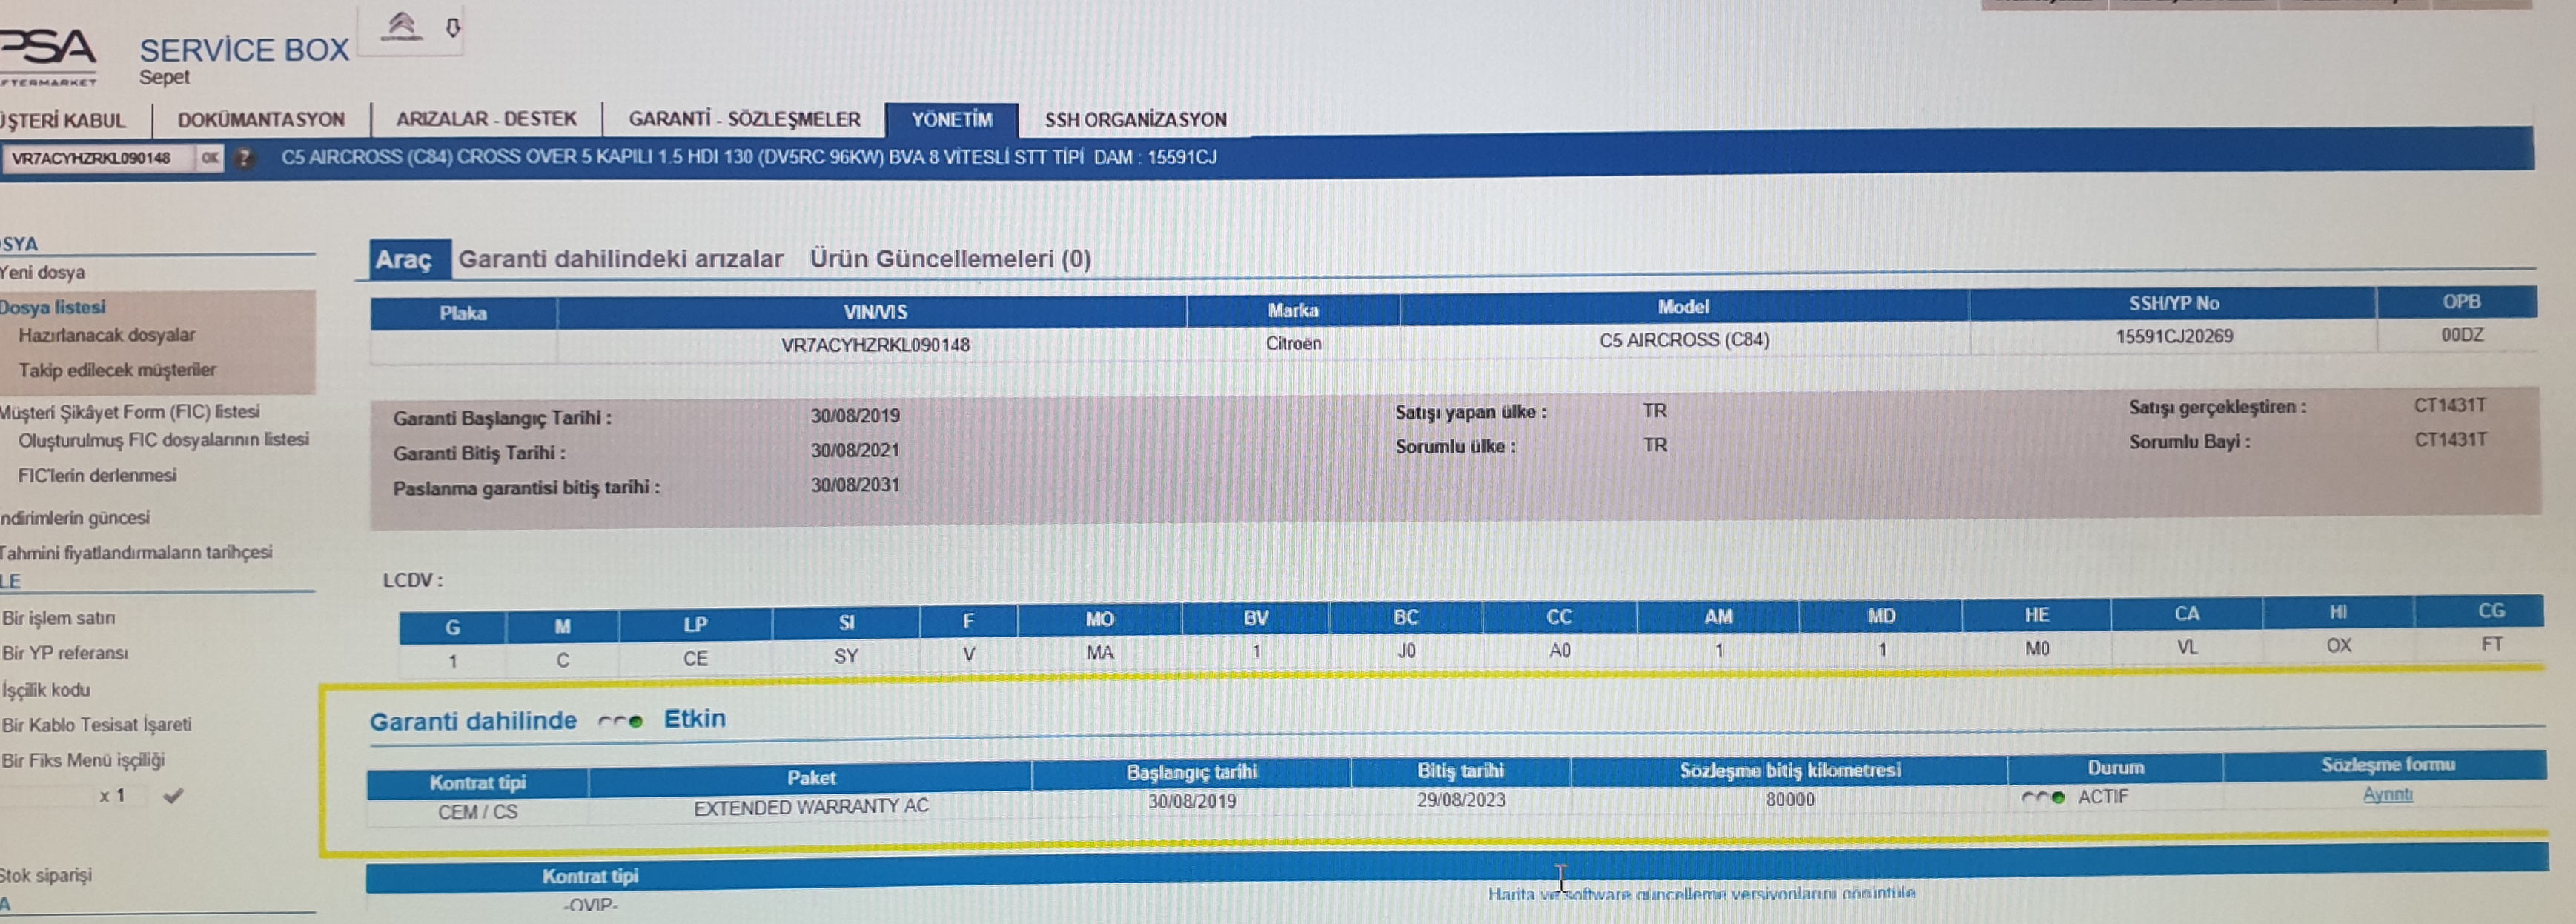Viewport: 2576px width, 924px height.
Task: Open İndirimlerin güncesi link
Action: click(x=75, y=518)
